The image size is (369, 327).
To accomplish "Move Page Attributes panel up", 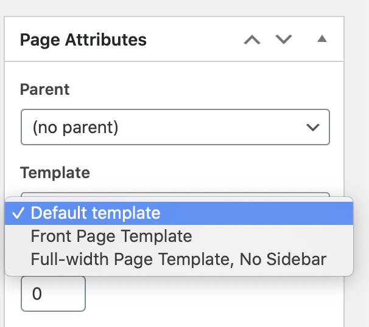I will pyautogui.click(x=252, y=40).
